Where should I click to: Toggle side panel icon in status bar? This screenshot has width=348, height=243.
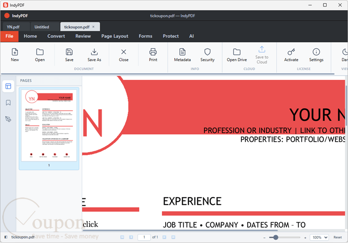pos(6,237)
